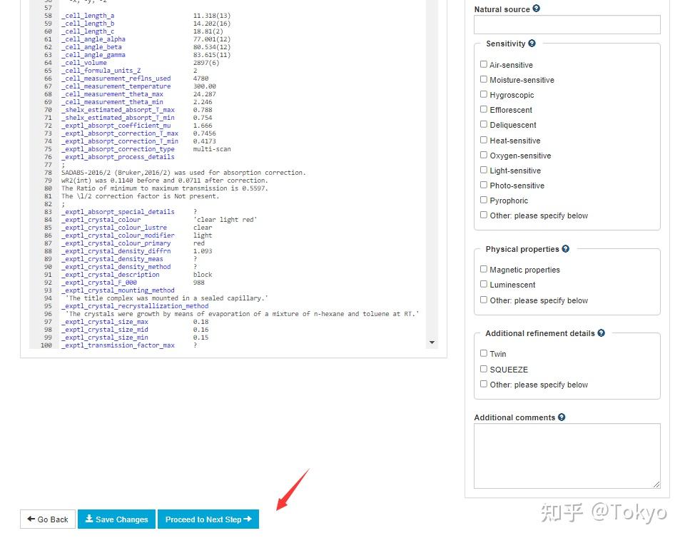This screenshot has width=685, height=543.
Task: Tick the Efflorescent checkbox
Action: 484,109
